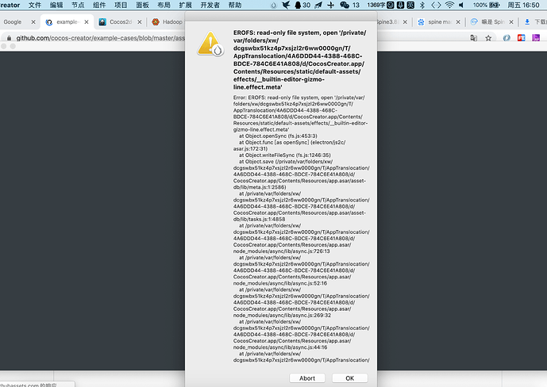Viewport: 547px width, 387px height.
Task: Click the download arrow tab icon
Action: [x=527, y=22]
